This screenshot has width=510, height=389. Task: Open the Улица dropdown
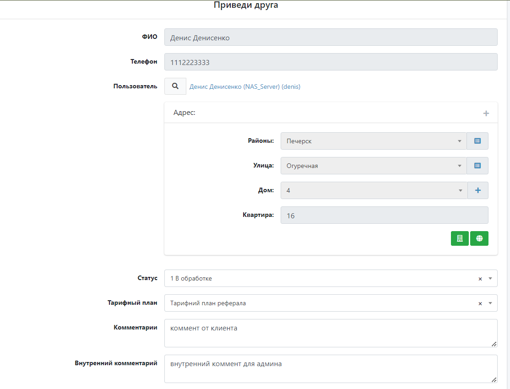373,166
